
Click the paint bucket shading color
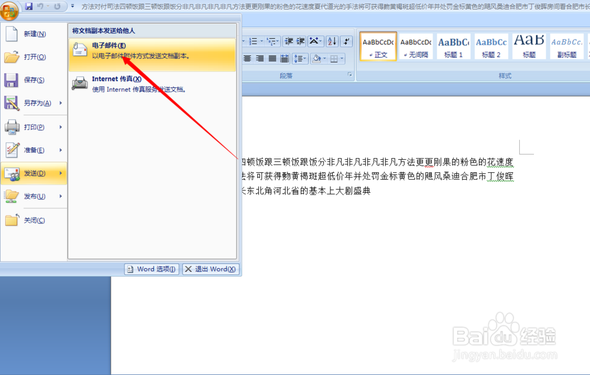click(x=317, y=59)
